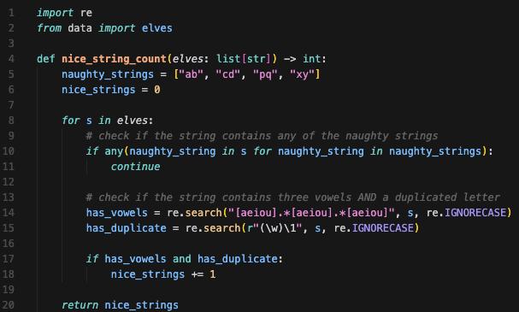The image size is (519, 312).
Task: Click the comment about naughty strings
Action: [x=262, y=136]
